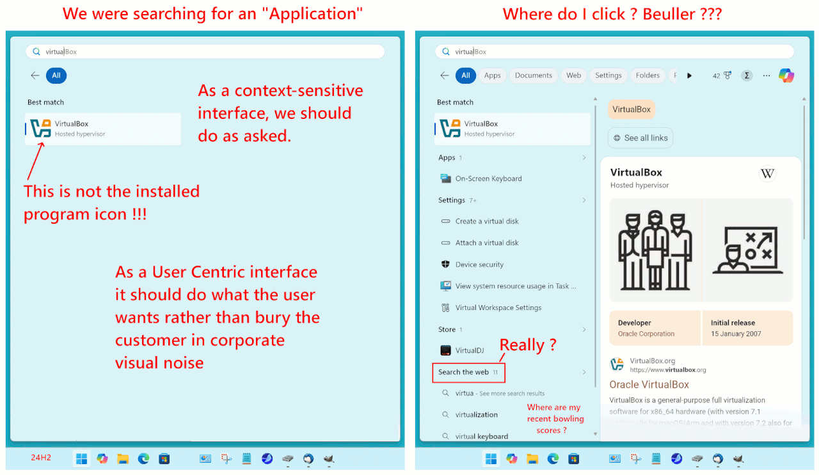Open the Oracle VirtualBox heading link
The image size is (819, 475).
tap(649, 385)
